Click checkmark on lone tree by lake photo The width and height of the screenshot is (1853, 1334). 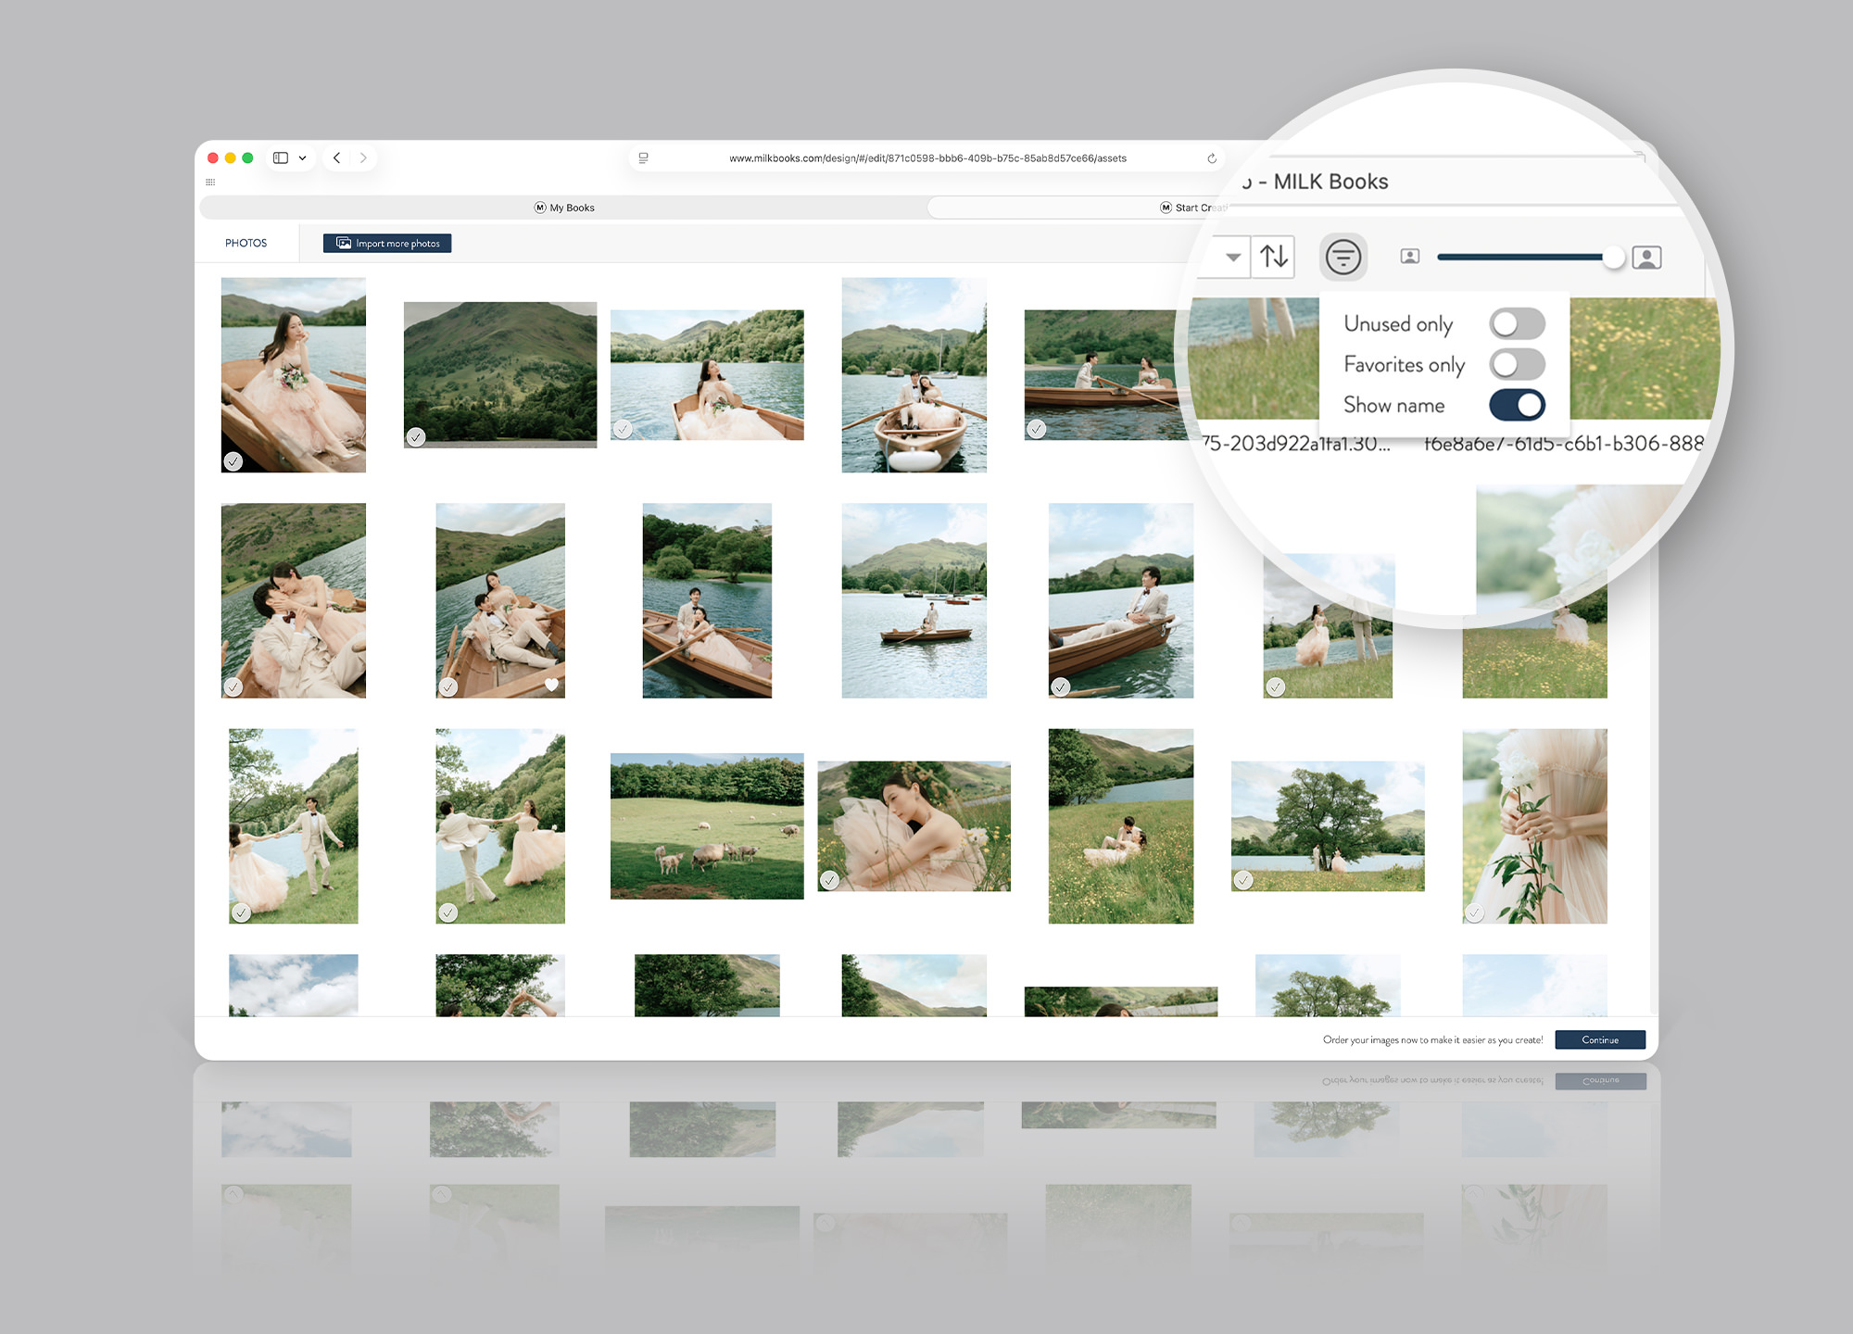1243,880
